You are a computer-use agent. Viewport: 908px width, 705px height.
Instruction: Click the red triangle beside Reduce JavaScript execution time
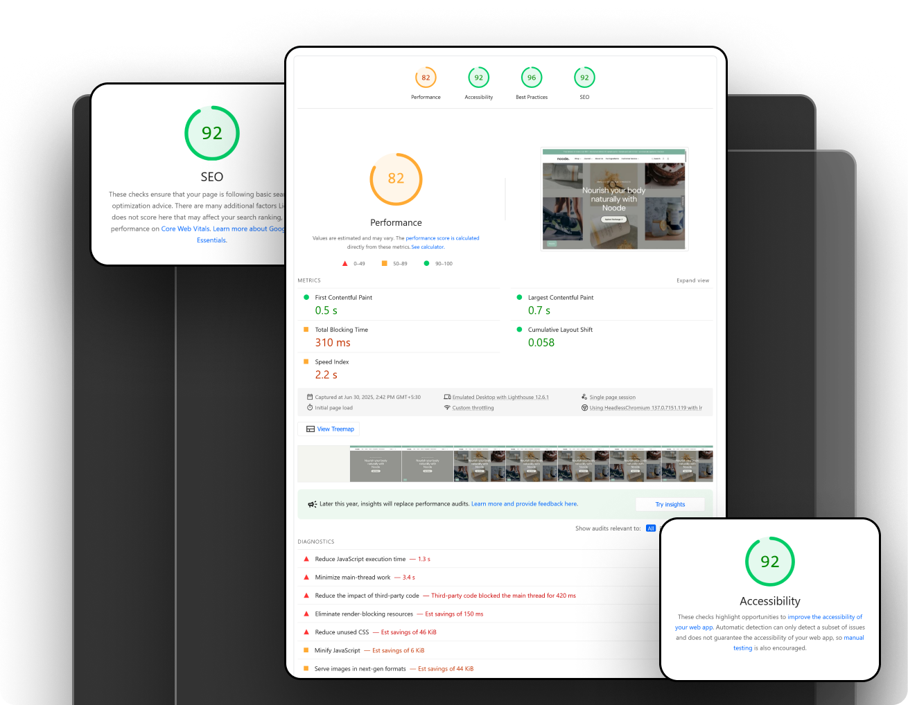click(306, 559)
